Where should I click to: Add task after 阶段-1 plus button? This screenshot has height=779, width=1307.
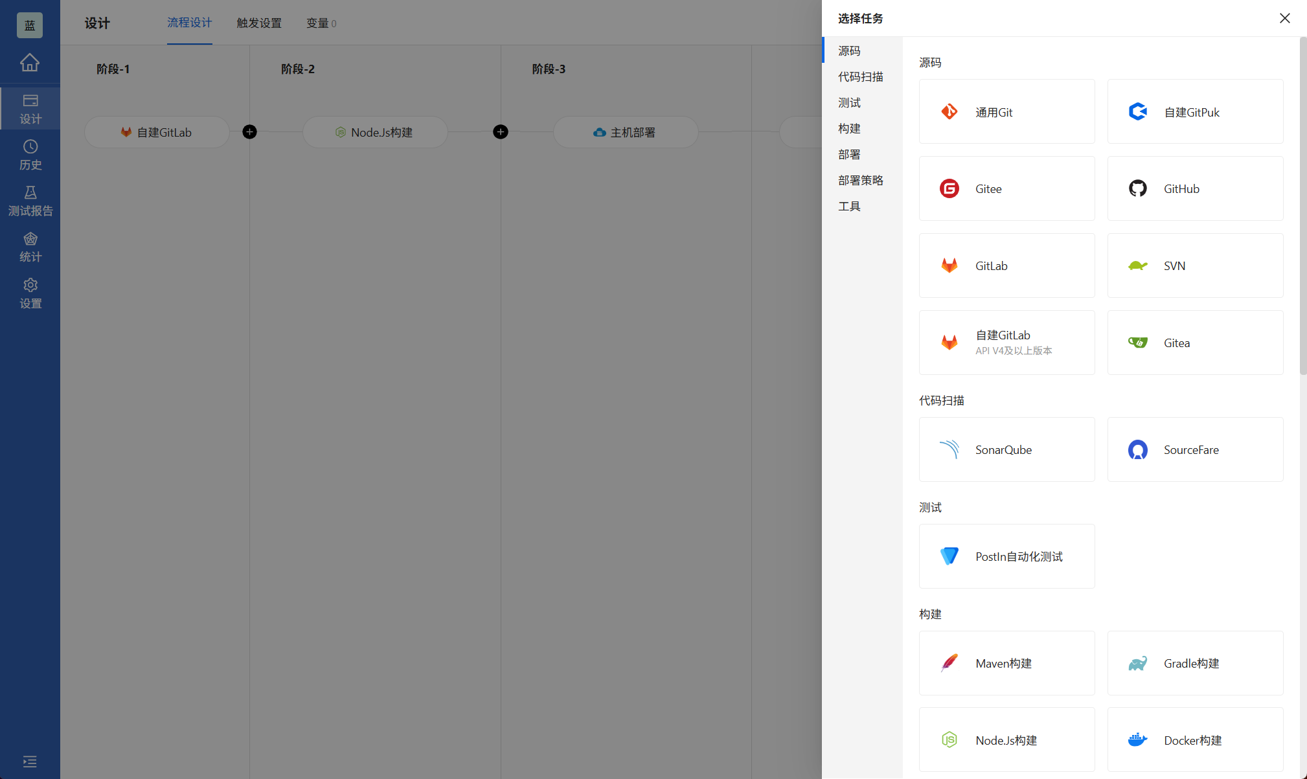click(x=249, y=132)
